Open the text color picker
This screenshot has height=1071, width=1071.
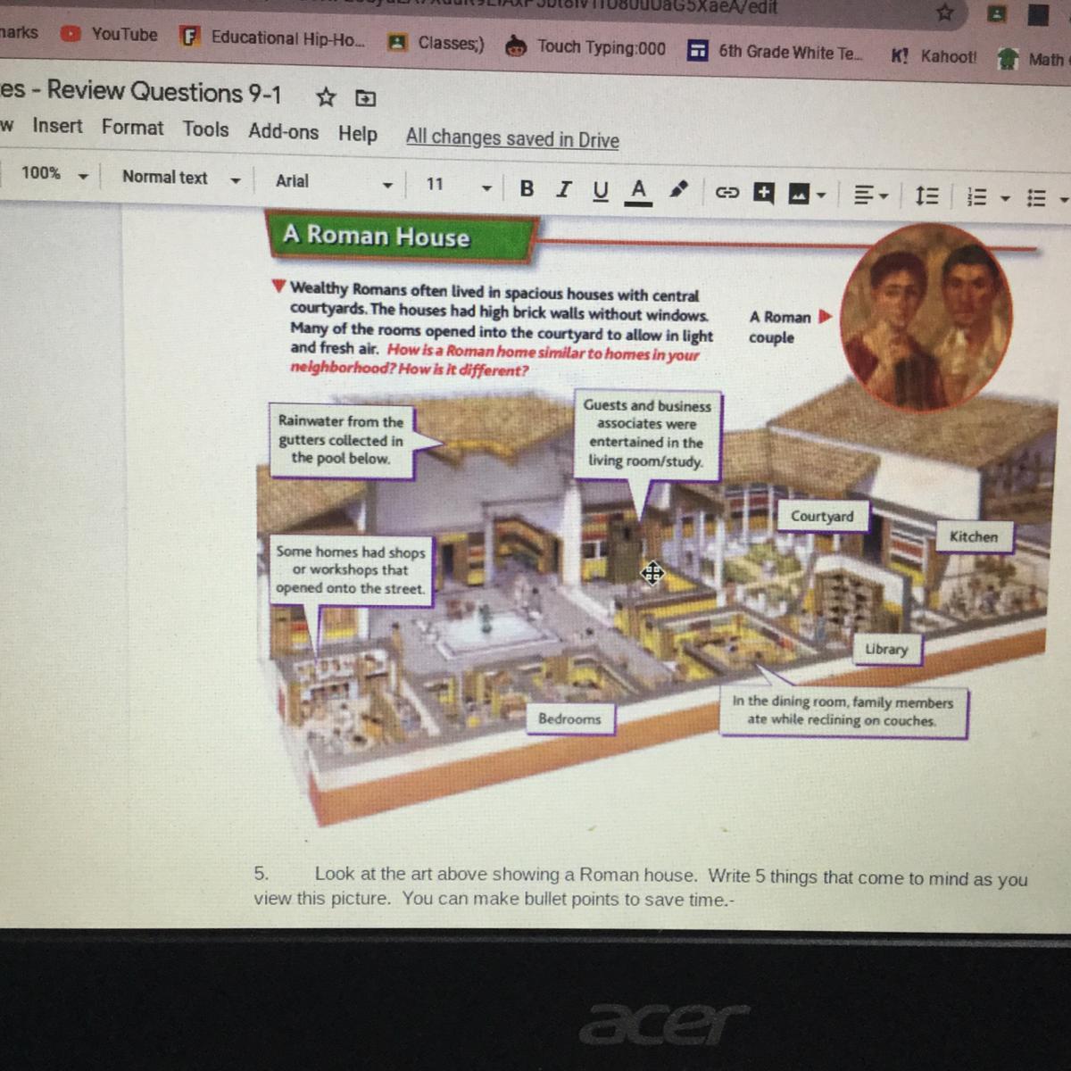point(638,190)
